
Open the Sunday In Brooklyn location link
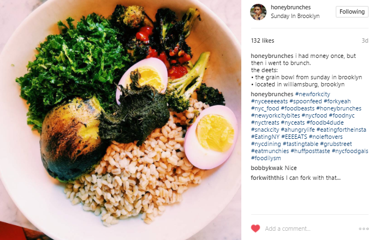point(295,16)
